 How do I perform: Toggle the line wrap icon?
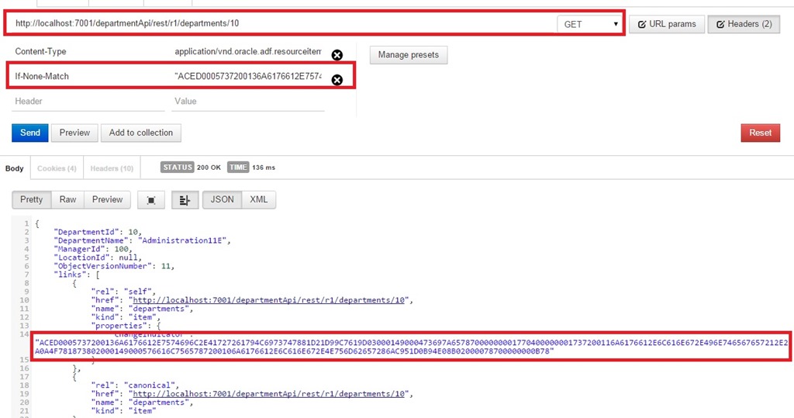[x=184, y=200]
